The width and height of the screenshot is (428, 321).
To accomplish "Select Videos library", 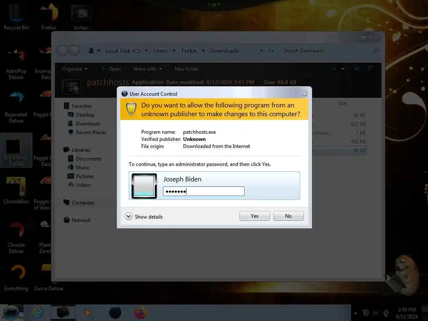I will coord(83,185).
